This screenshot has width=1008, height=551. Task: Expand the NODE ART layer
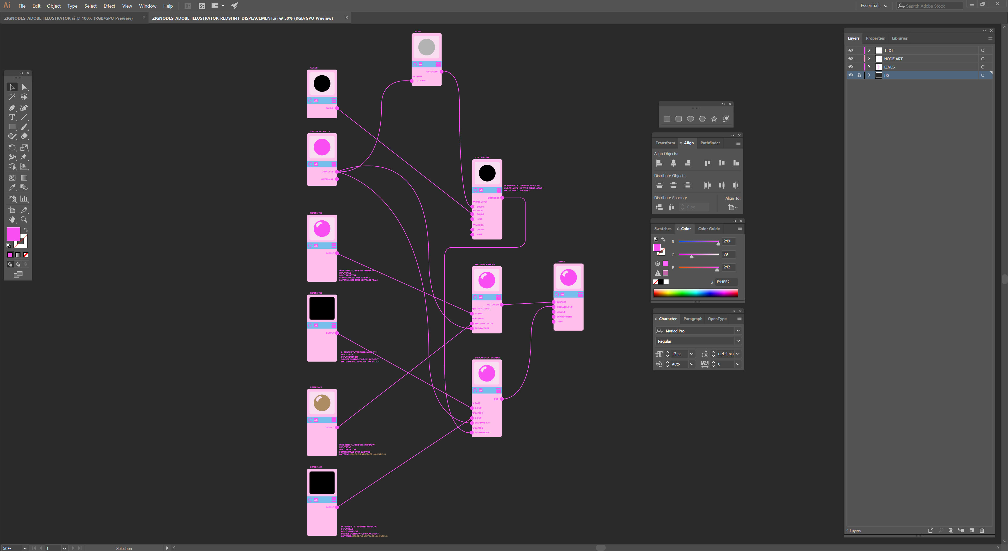click(869, 59)
